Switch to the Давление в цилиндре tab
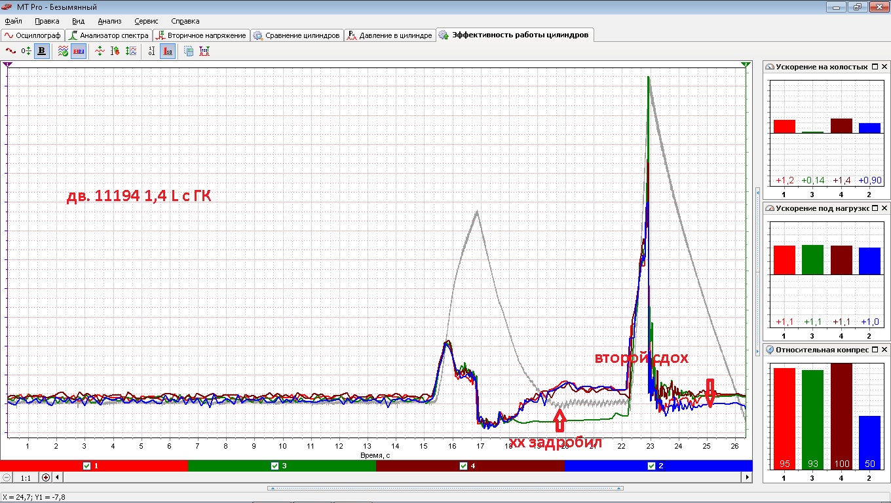The width and height of the screenshot is (891, 503). [x=390, y=35]
